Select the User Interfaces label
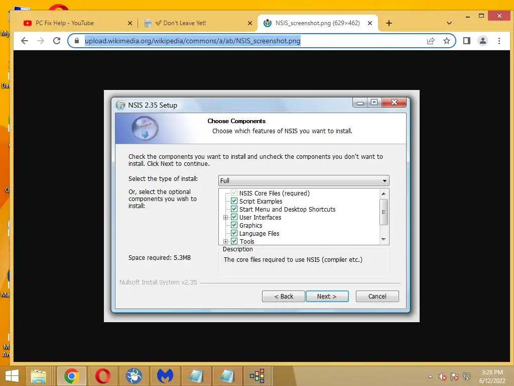This screenshot has height=386, width=514. tap(261, 217)
